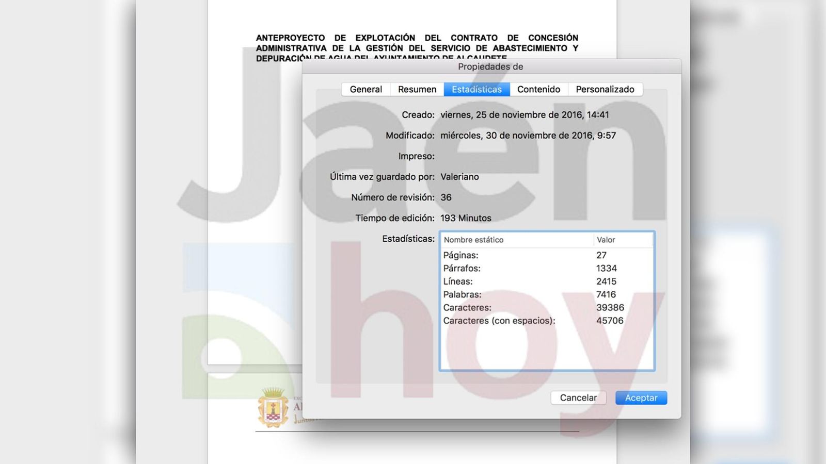This screenshot has height=464, width=826.
Task: Click the Ayuntamiento coat of arms emblem
Action: point(273,407)
